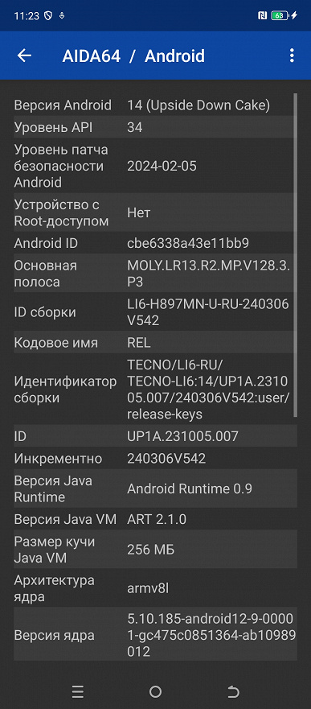Viewport: 311px width, 709px height.
Task: Select the Кодовое имя REL row
Action: pos(155,342)
